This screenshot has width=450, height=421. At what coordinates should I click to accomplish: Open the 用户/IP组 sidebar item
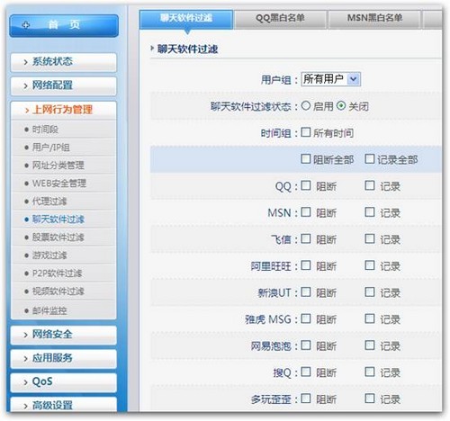click(64, 148)
